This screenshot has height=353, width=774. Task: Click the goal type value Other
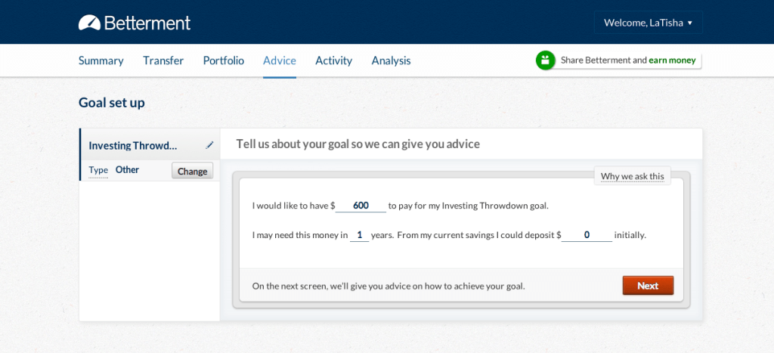127,170
